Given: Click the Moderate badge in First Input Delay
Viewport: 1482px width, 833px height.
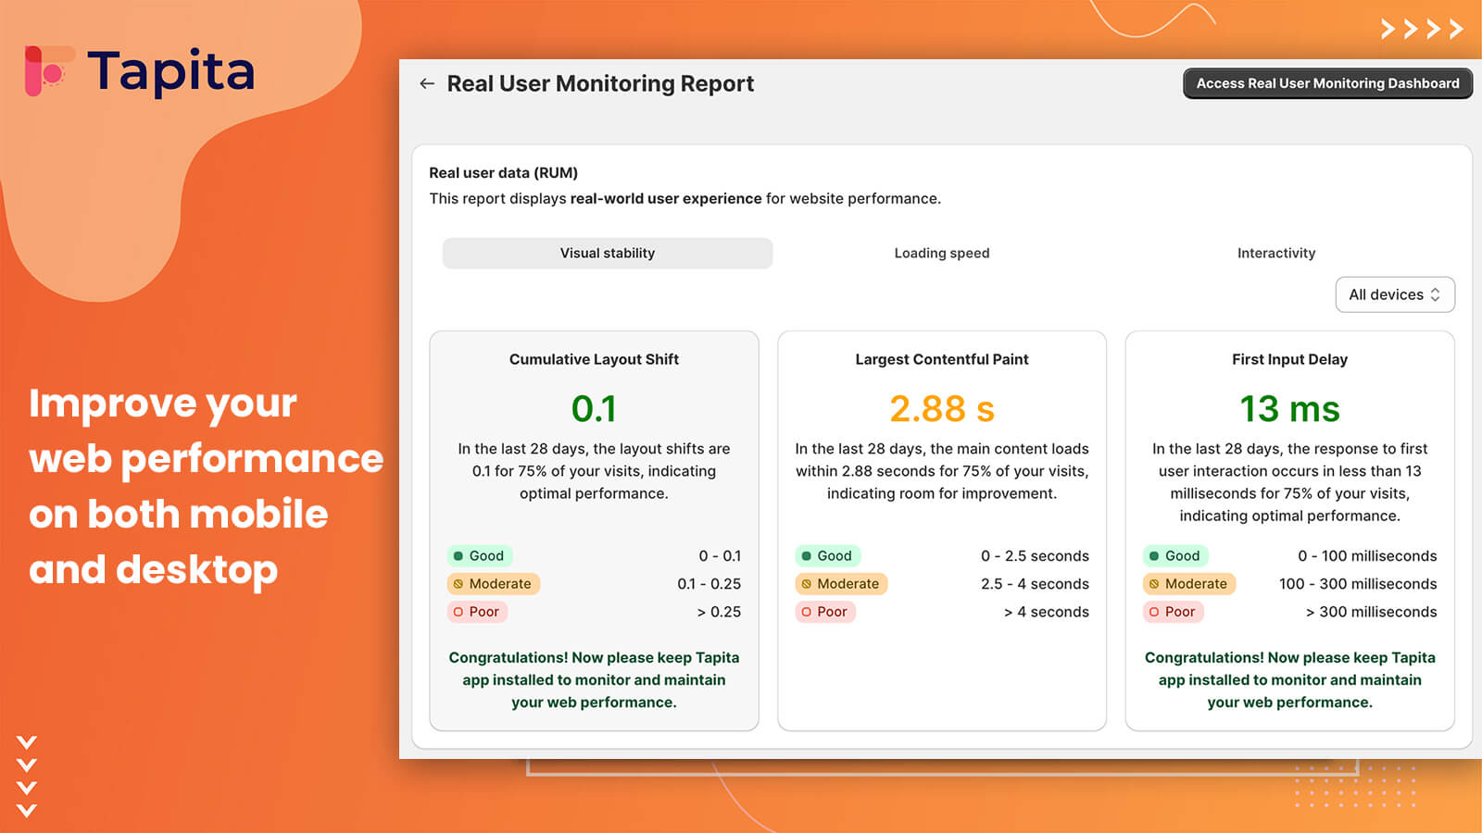Looking at the screenshot, I should 1189,583.
